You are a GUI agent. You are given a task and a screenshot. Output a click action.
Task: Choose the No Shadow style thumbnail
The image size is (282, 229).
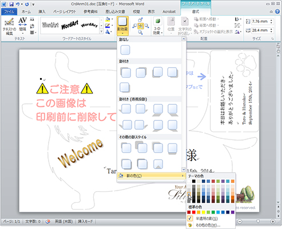tap(125, 50)
